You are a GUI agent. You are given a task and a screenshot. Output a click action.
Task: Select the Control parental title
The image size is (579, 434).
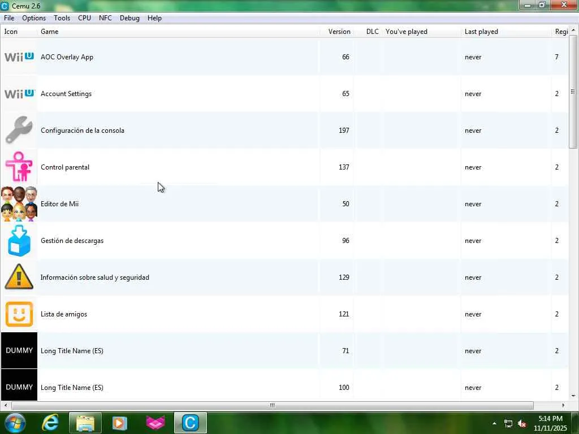(65, 167)
